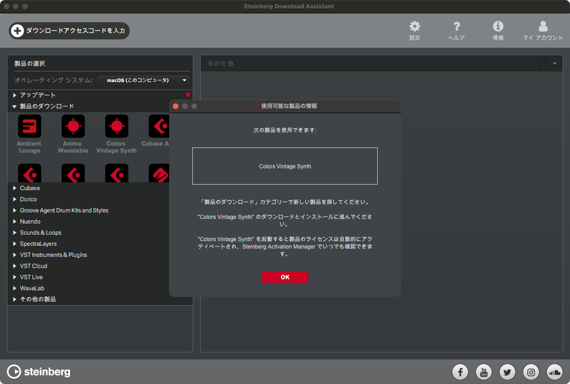The image size is (570, 384).
Task: Click the plus icon for download access code
Action: click(x=17, y=31)
